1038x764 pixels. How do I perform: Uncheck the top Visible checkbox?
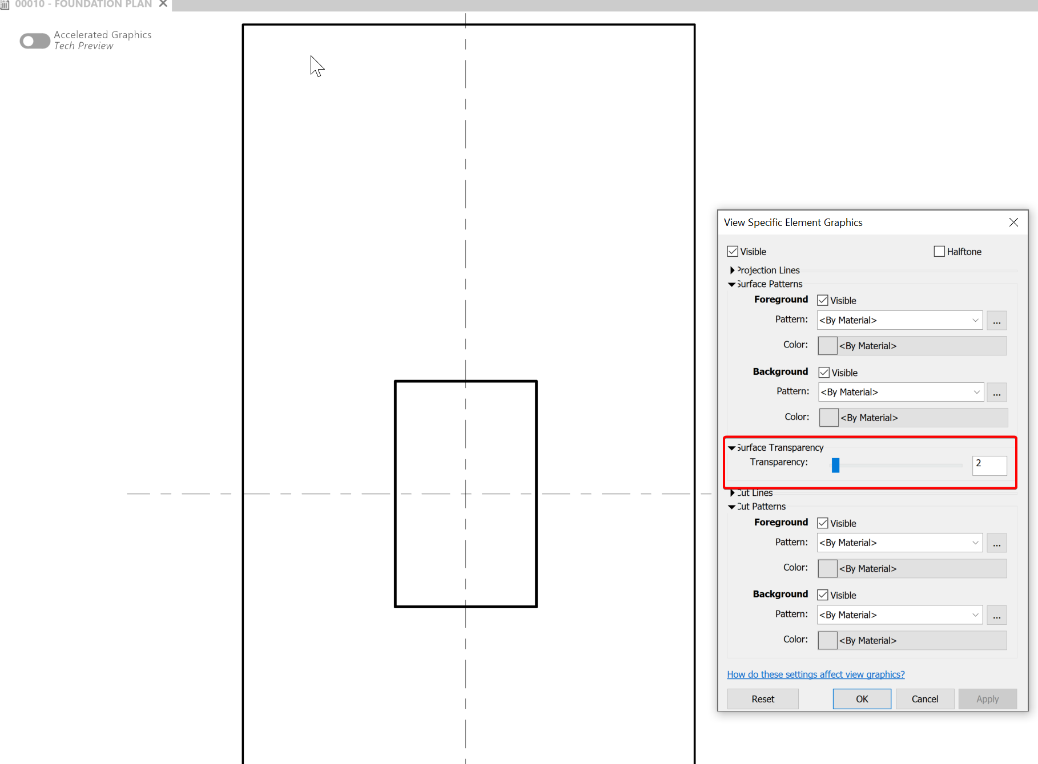coord(733,251)
